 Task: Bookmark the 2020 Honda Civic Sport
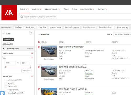coord(39,47)
